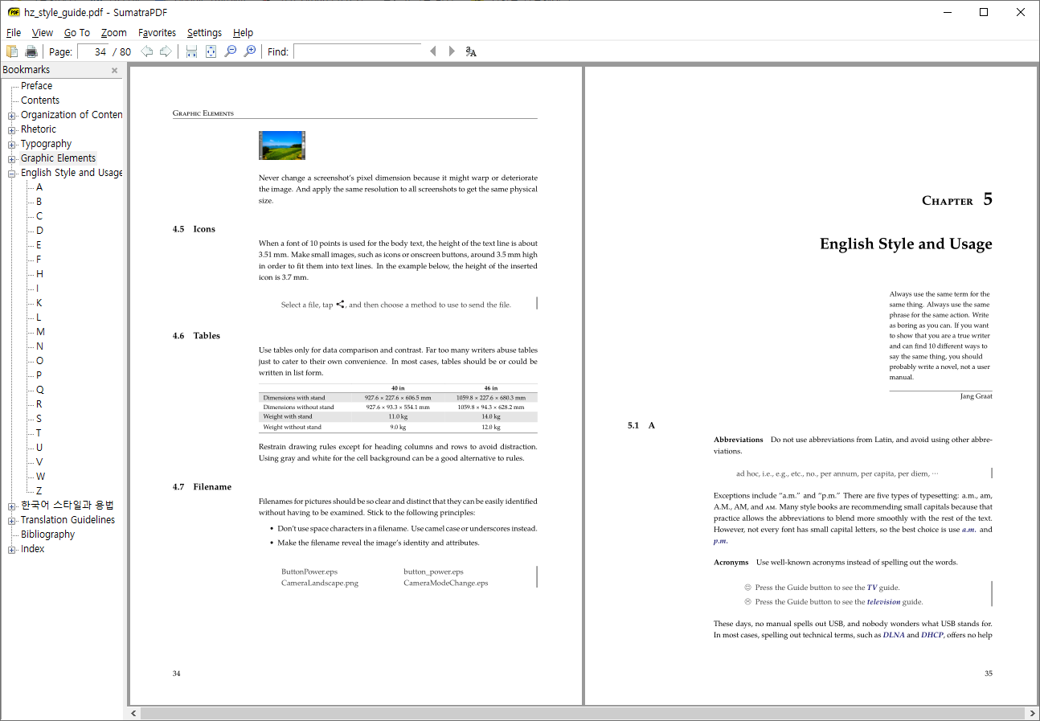Click the scrollbar left arrow
Image resolution: width=1040 pixels, height=721 pixels.
click(134, 713)
